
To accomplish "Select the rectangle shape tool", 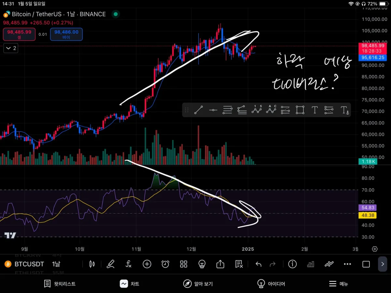I will (300, 110).
